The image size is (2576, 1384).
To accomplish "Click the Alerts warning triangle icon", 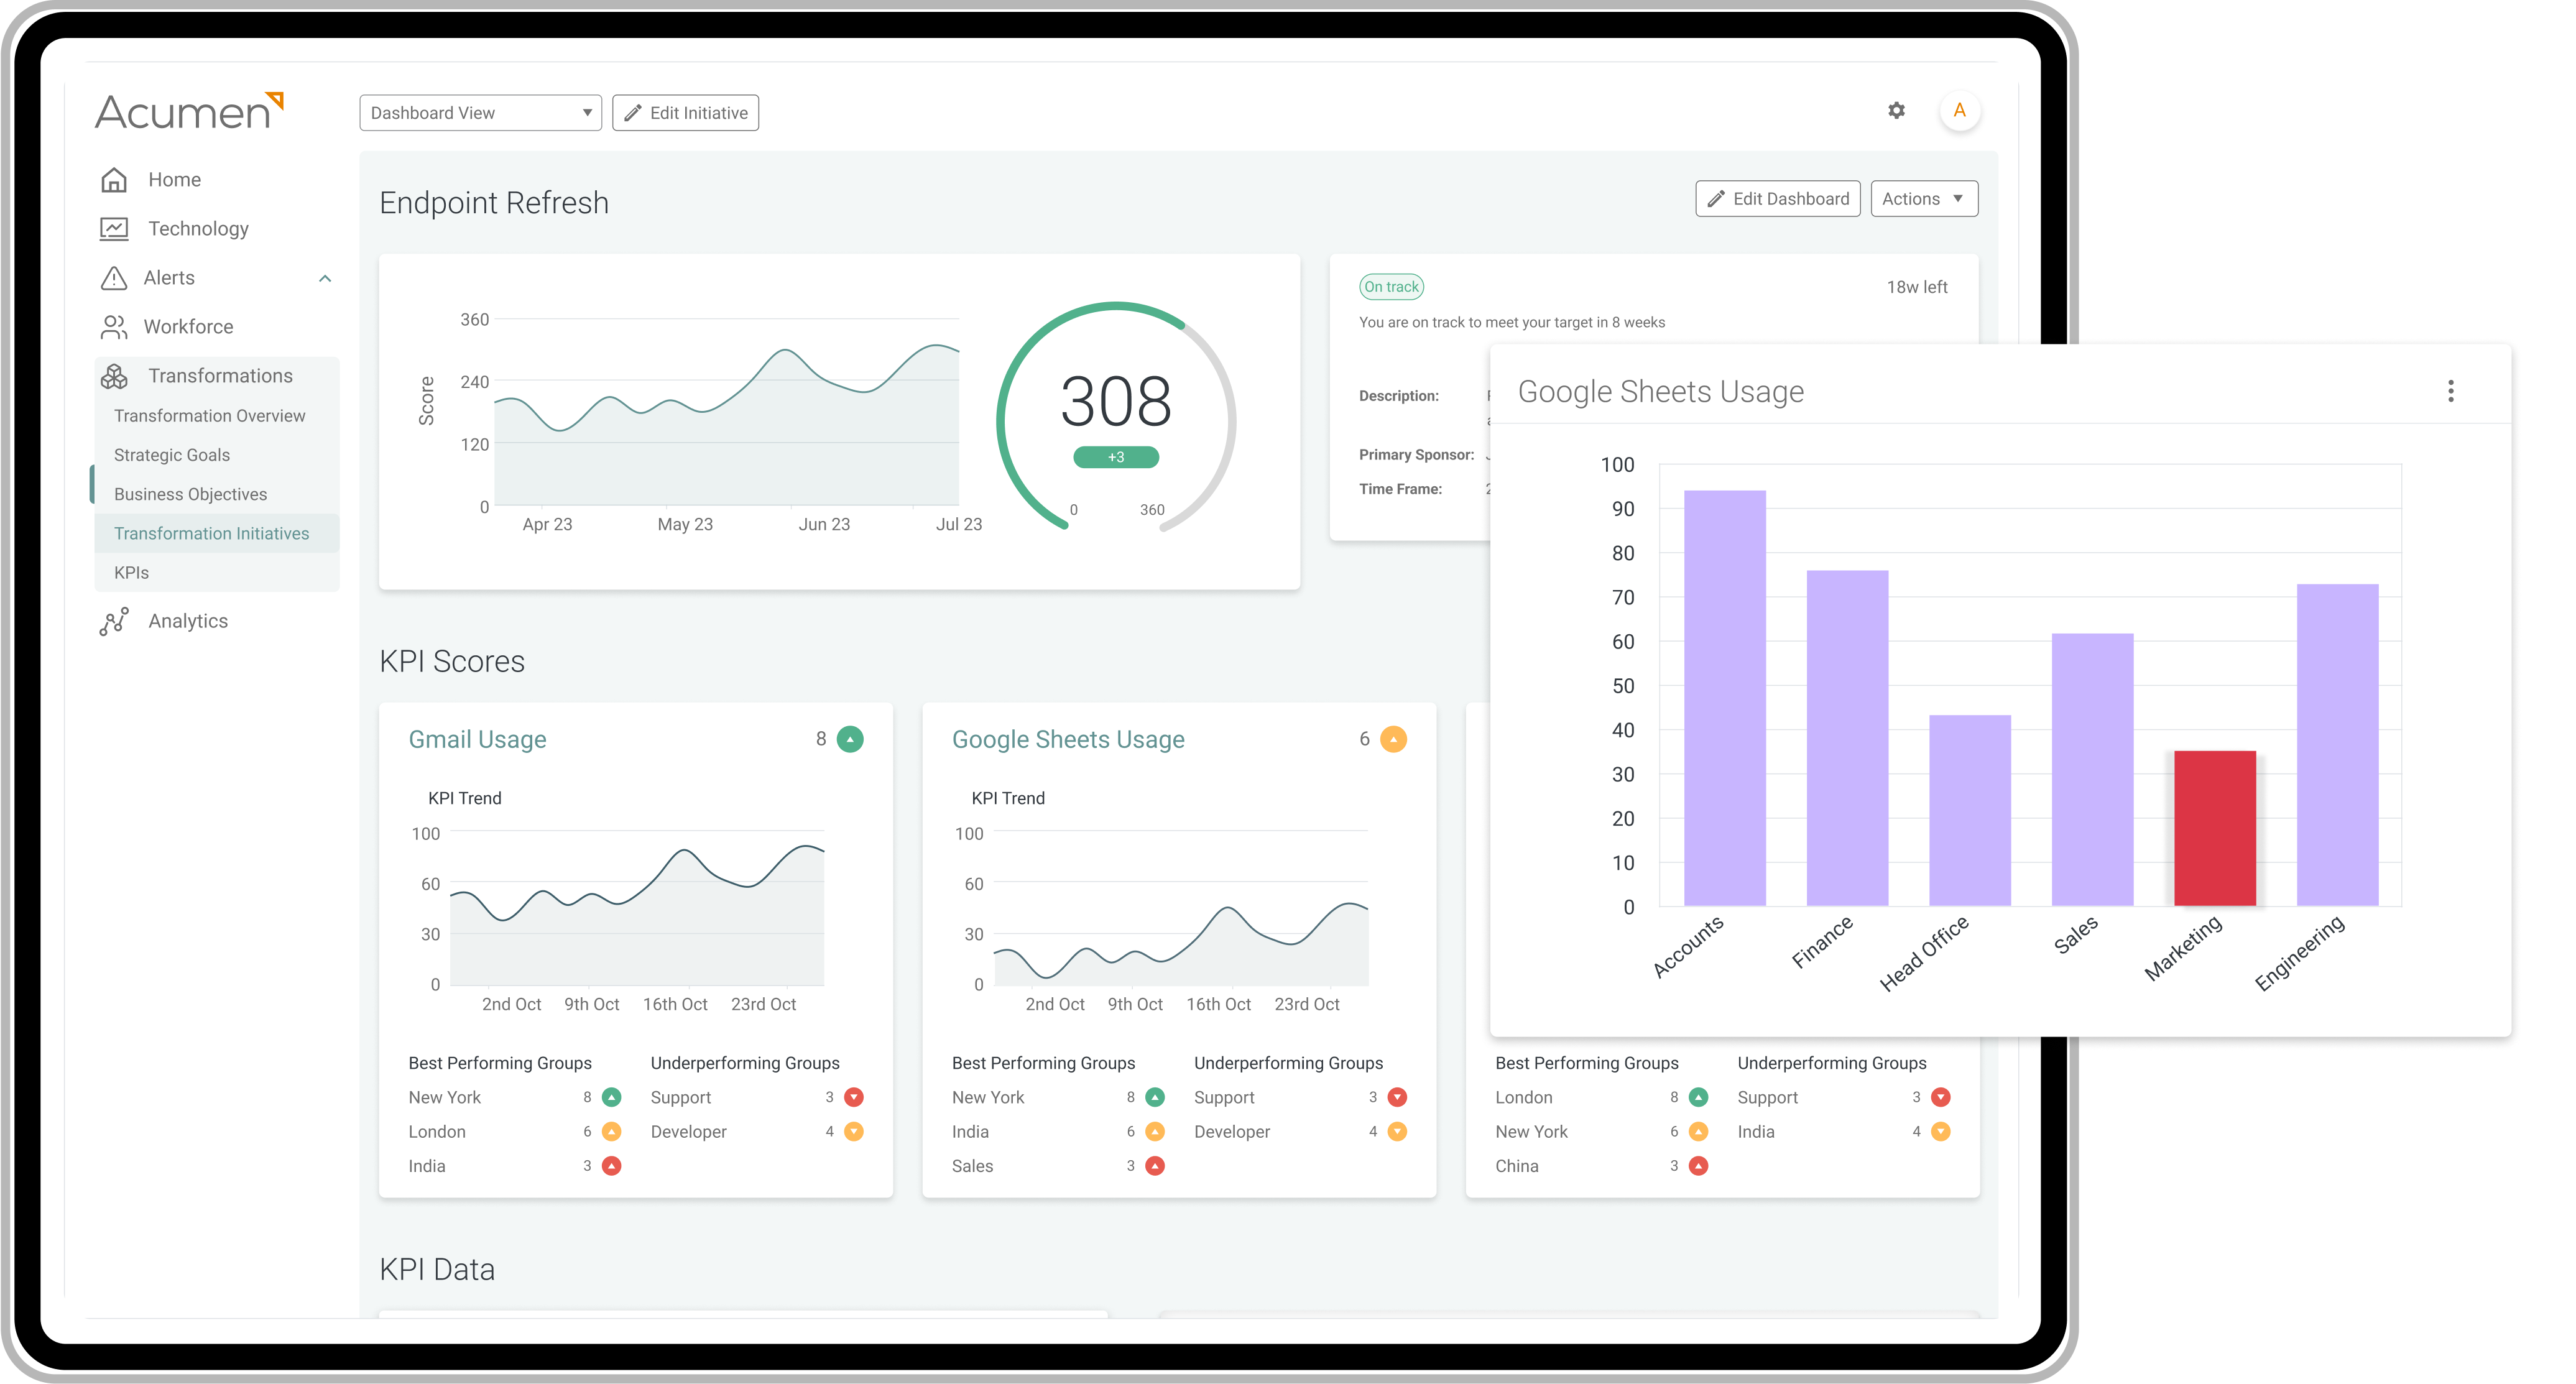I will (x=114, y=277).
